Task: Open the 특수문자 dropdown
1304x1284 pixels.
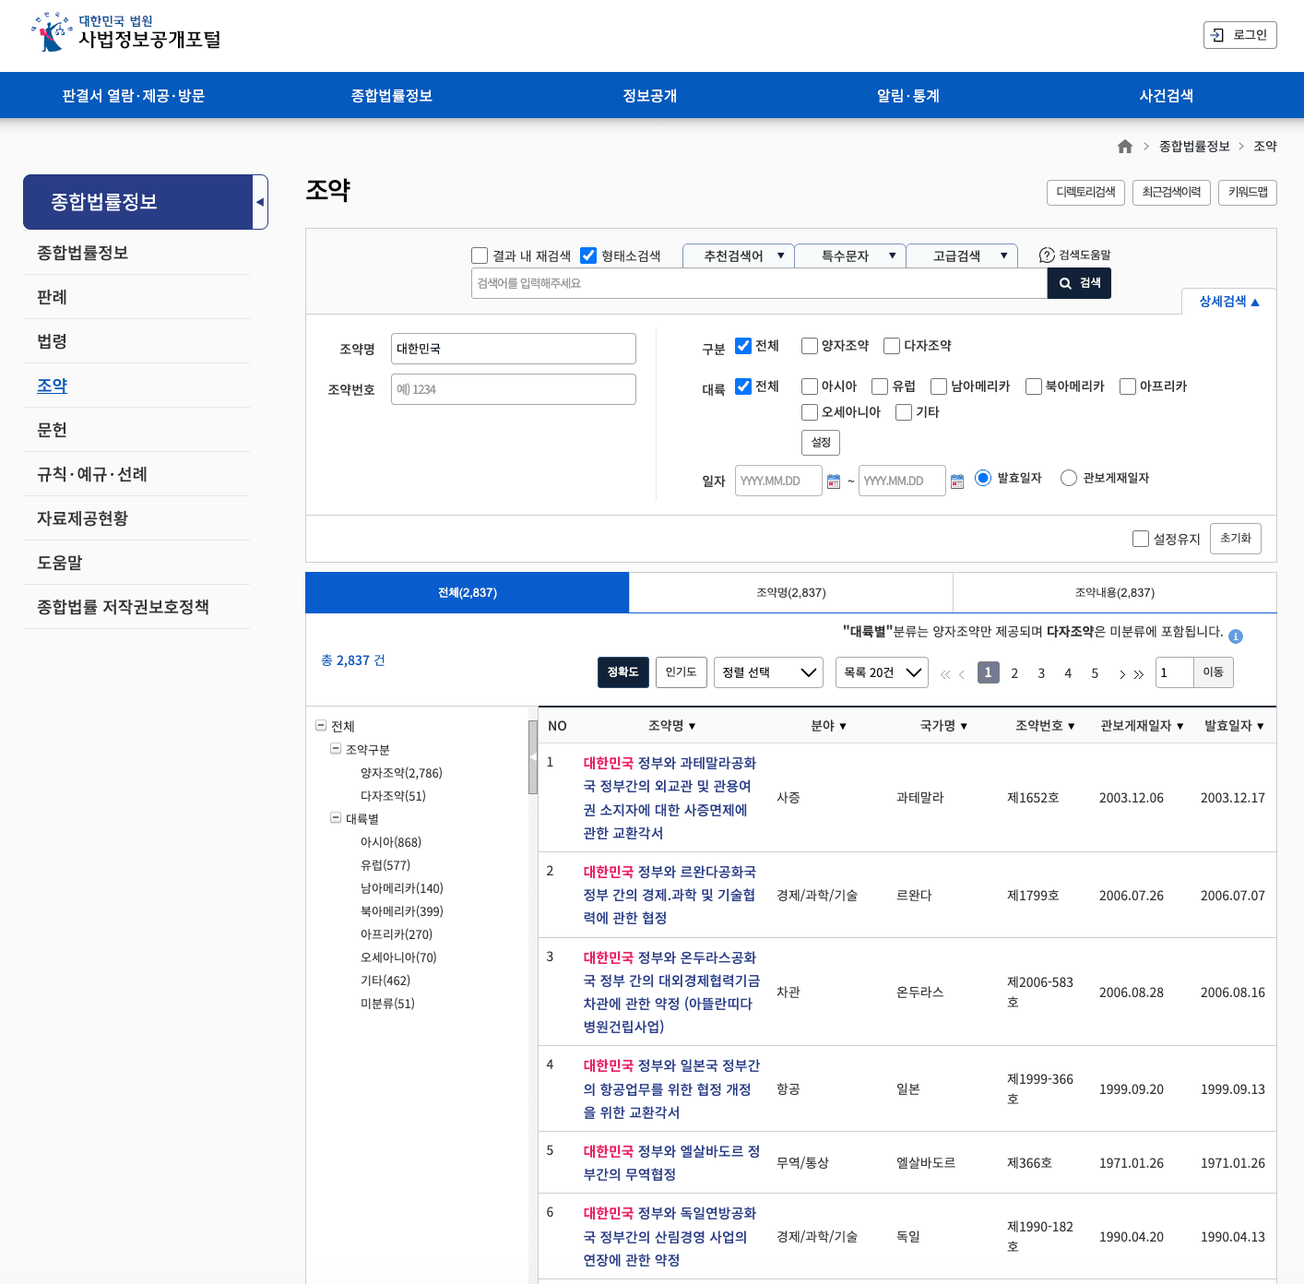Action: coord(850,256)
